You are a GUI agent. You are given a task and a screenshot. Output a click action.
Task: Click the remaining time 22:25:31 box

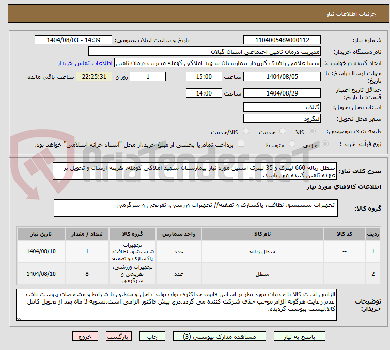(93, 76)
